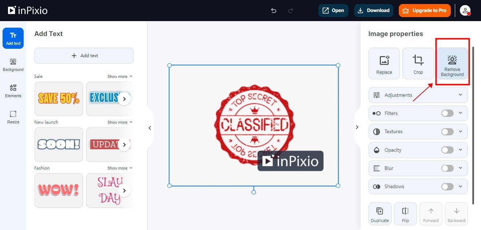The image size is (481, 230).
Task: Click the Add text button
Action: pyautogui.click(x=84, y=56)
